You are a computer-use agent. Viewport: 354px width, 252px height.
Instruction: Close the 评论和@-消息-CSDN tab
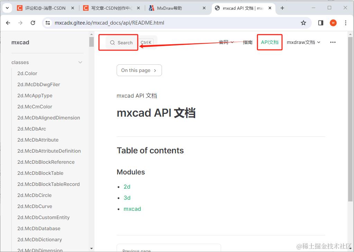[73, 8]
